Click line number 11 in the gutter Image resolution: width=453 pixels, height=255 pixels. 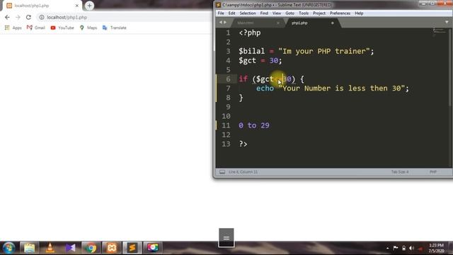pyautogui.click(x=226, y=125)
